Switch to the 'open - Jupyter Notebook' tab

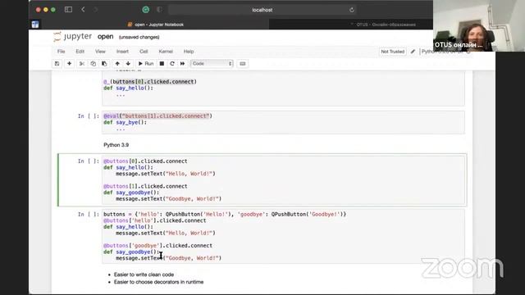point(155,25)
